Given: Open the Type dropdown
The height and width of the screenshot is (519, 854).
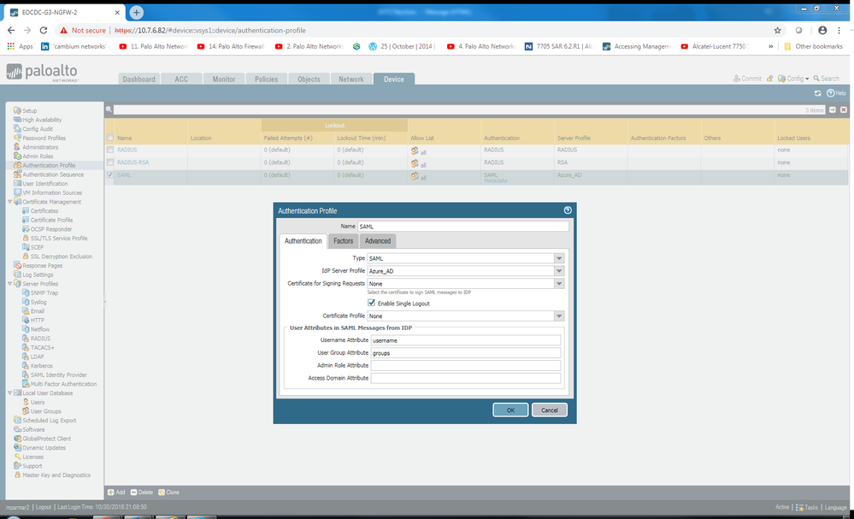Looking at the screenshot, I should click(559, 258).
